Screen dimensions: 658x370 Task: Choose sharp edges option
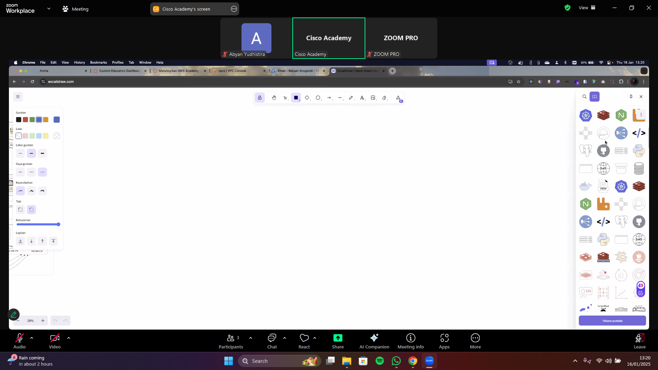click(21, 210)
